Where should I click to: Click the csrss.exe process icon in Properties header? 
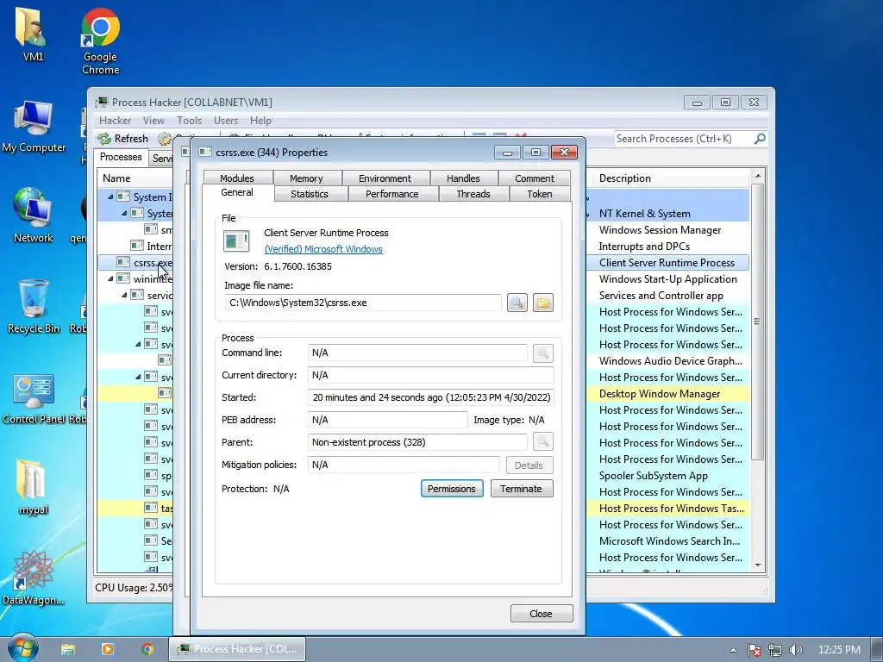click(205, 152)
